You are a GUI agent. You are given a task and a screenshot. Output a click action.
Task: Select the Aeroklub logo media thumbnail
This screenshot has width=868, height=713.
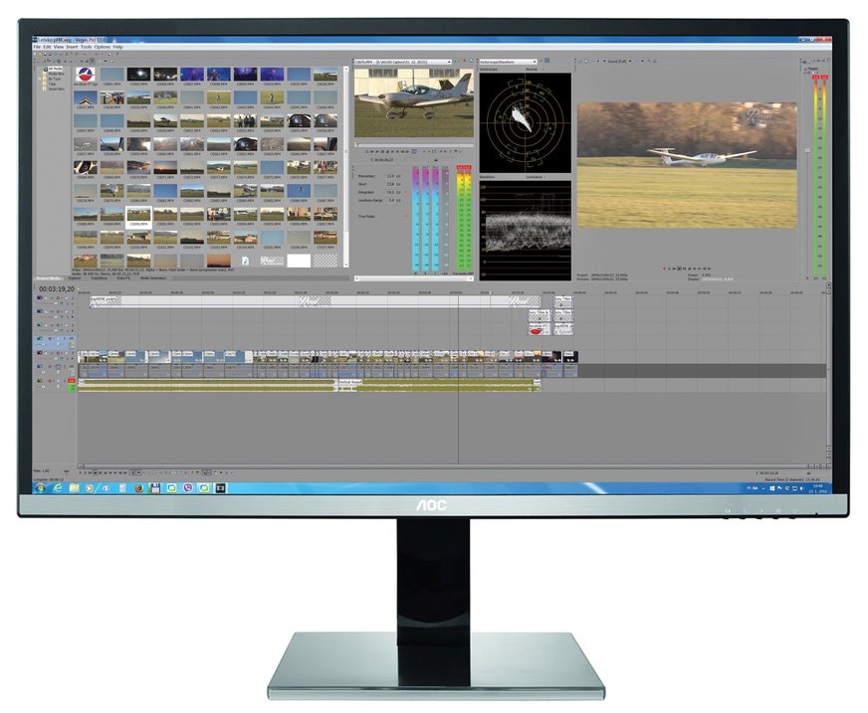click(87, 75)
